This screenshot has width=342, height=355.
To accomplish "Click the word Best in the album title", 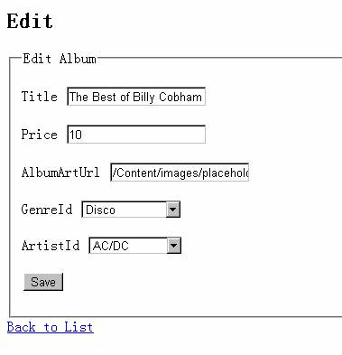I will pyautogui.click(x=104, y=97).
